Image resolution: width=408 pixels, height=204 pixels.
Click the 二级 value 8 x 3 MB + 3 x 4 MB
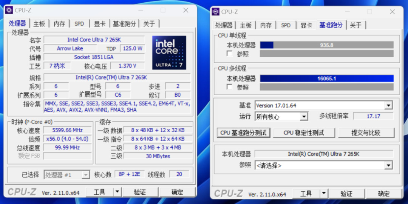coord(158,148)
